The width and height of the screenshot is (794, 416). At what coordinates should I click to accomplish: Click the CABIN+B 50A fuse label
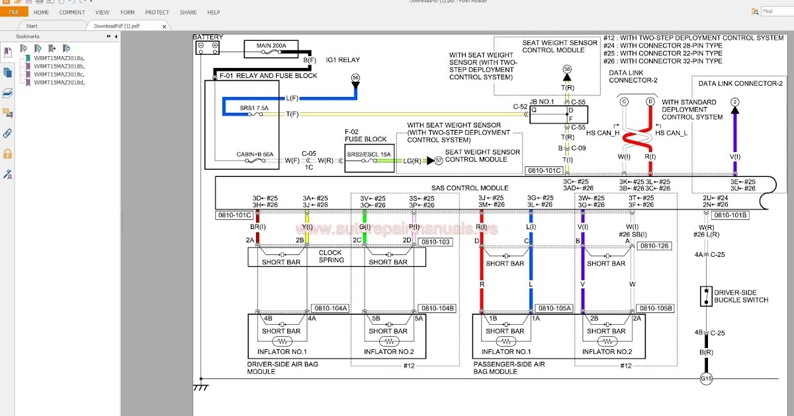255,154
